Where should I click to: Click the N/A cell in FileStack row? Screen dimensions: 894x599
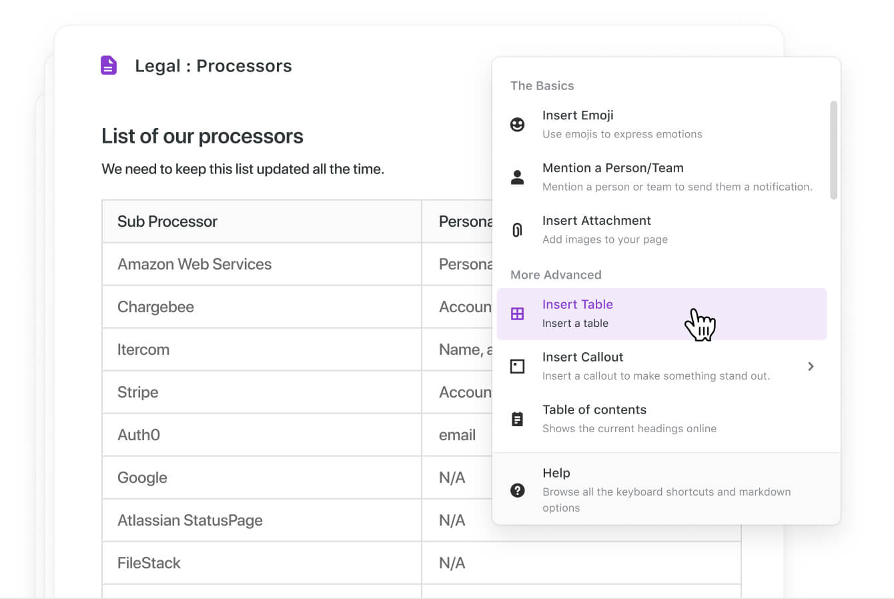[x=581, y=563]
